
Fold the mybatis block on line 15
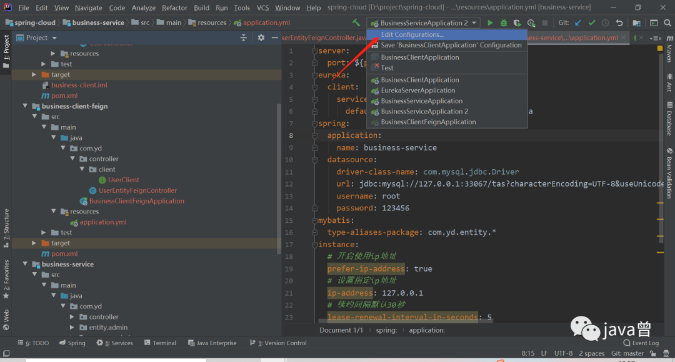click(x=314, y=220)
